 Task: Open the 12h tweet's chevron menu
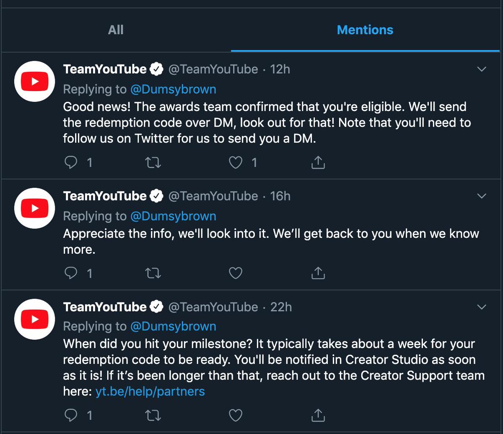click(x=482, y=69)
